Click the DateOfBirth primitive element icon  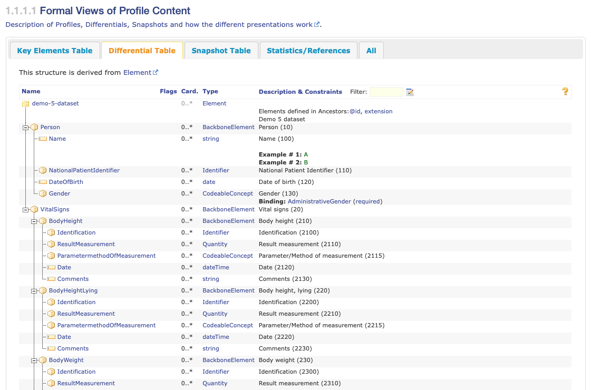43,182
